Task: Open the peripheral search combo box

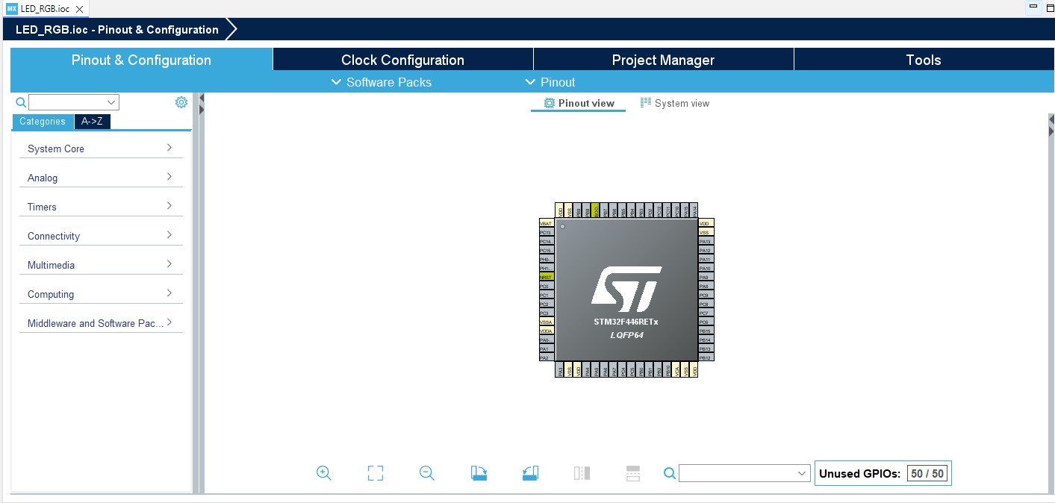Action: [73, 102]
